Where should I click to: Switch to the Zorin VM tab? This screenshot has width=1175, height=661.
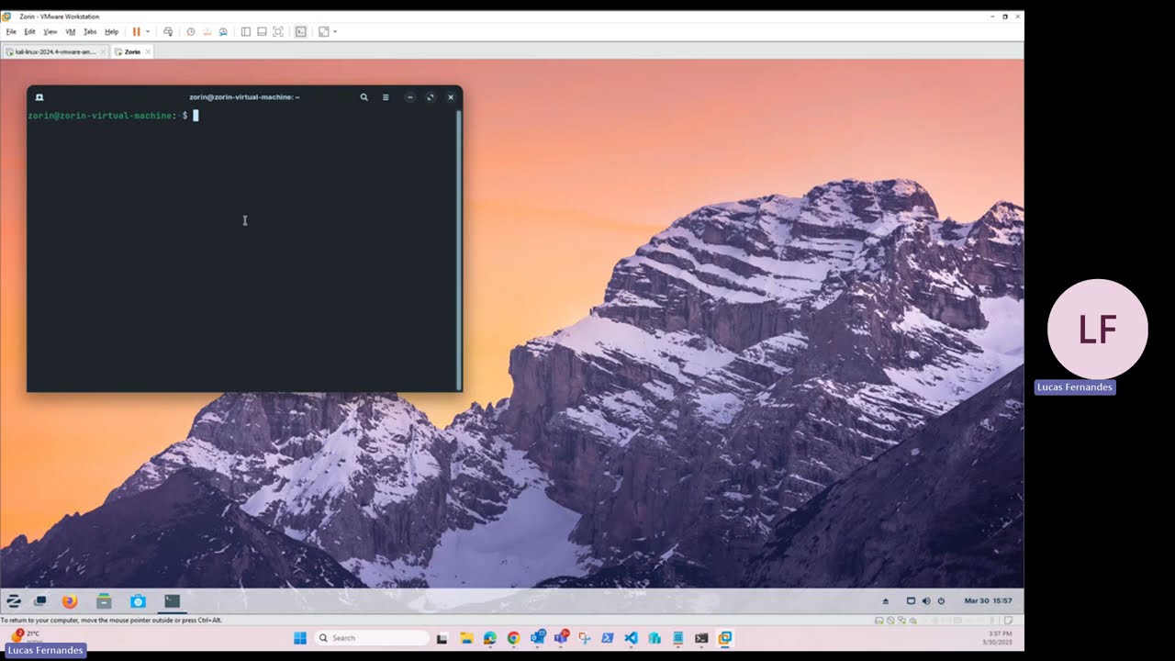tap(132, 51)
